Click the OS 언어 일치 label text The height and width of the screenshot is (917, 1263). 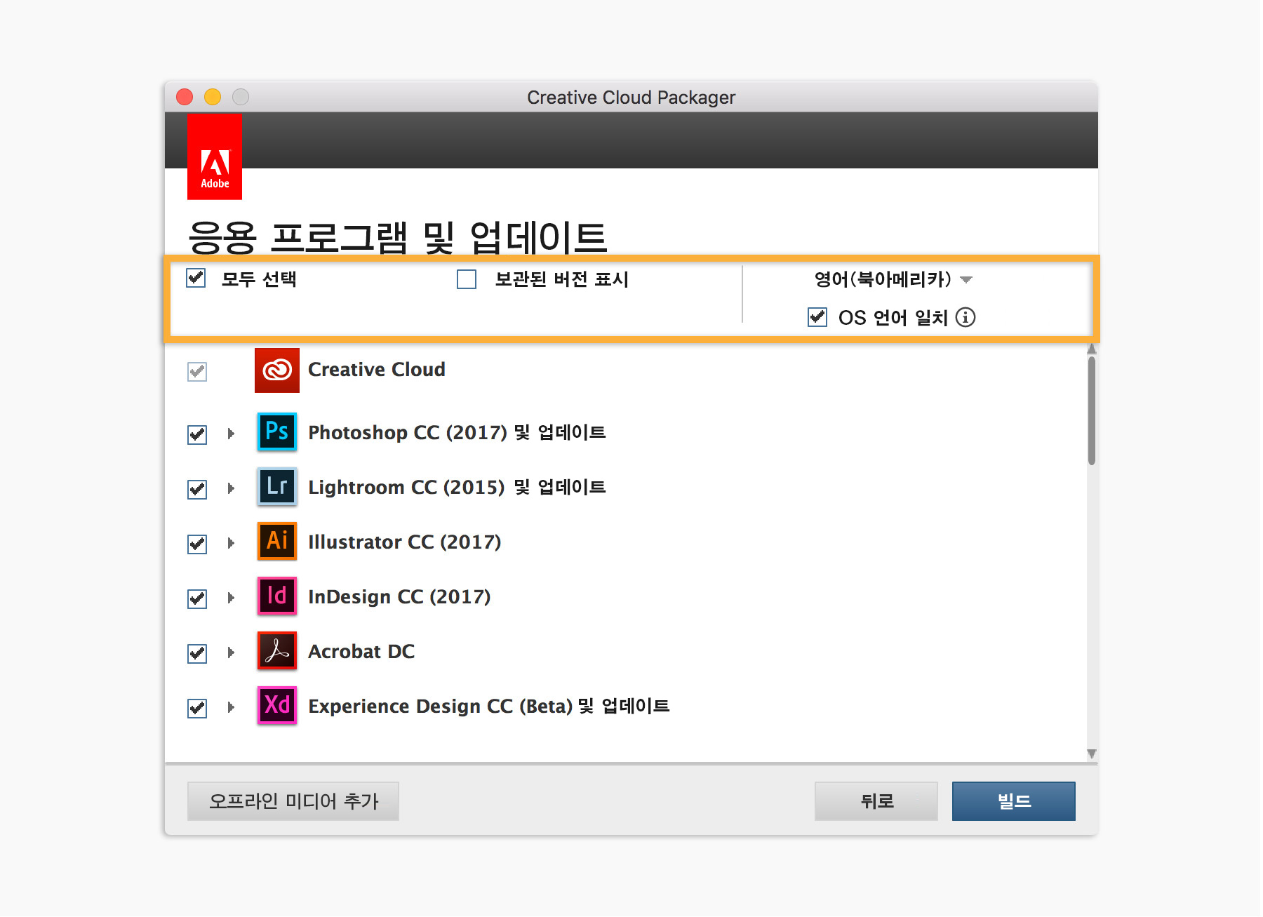coord(893,318)
